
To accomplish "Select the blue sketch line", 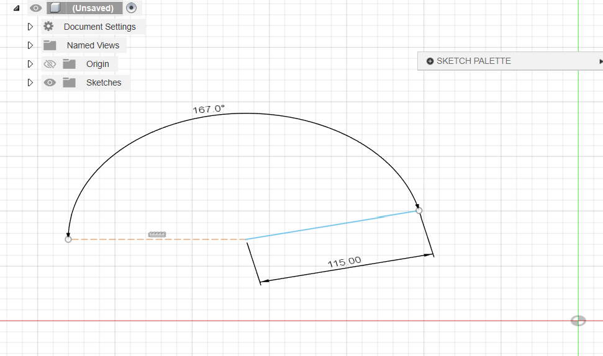I will click(332, 225).
